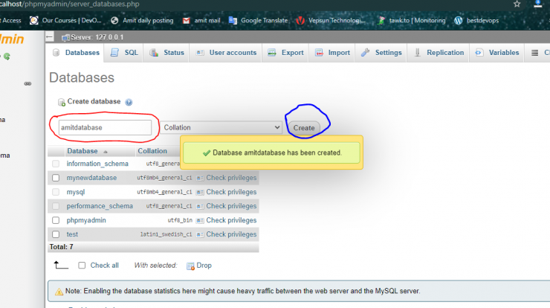Click the SQL tab icon
The width and height of the screenshot is (550, 308).
(114, 53)
